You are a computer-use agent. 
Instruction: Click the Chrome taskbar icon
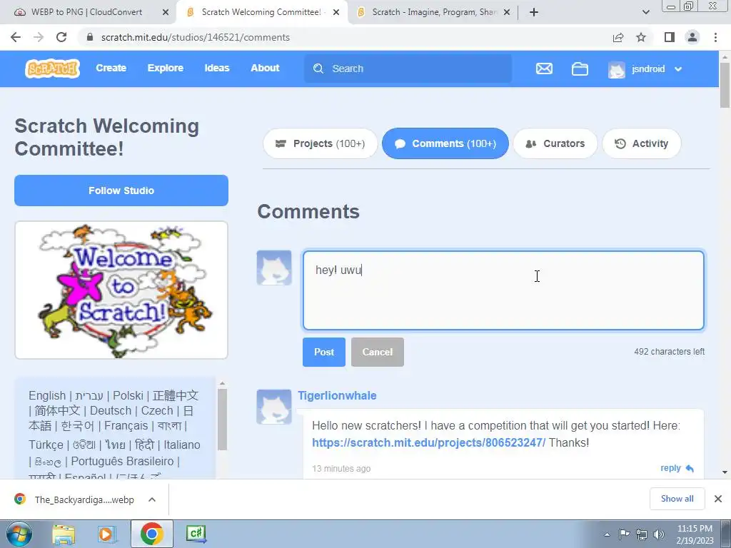tap(151, 534)
